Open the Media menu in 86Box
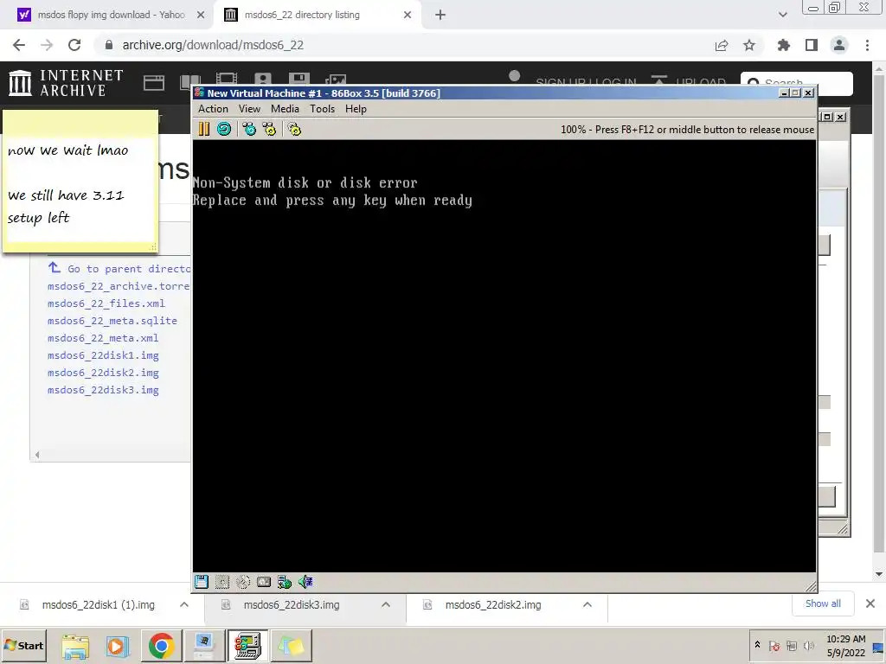Viewport: 886px width, 664px height. point(285,109)
